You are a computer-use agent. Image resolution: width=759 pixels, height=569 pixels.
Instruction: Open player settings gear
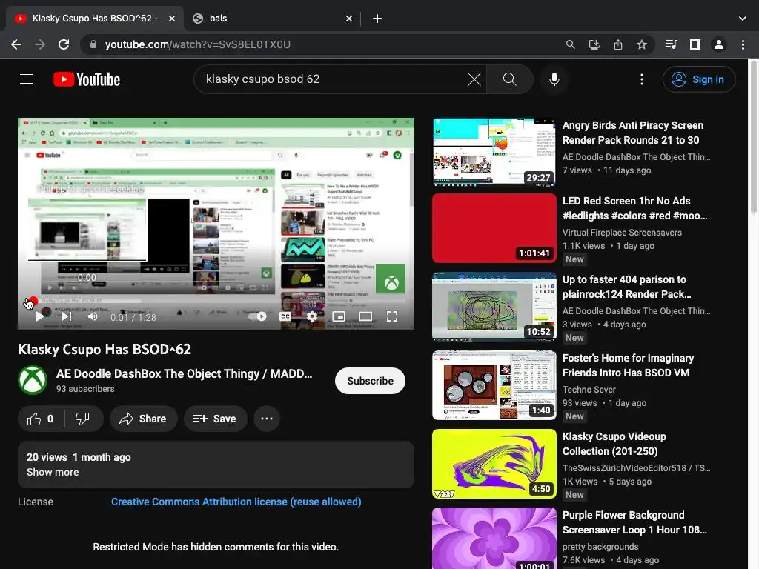(x=312, y=316)
